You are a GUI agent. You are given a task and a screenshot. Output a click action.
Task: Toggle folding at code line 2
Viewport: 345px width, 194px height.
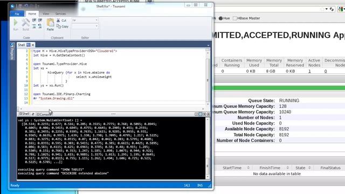(32, 51)
